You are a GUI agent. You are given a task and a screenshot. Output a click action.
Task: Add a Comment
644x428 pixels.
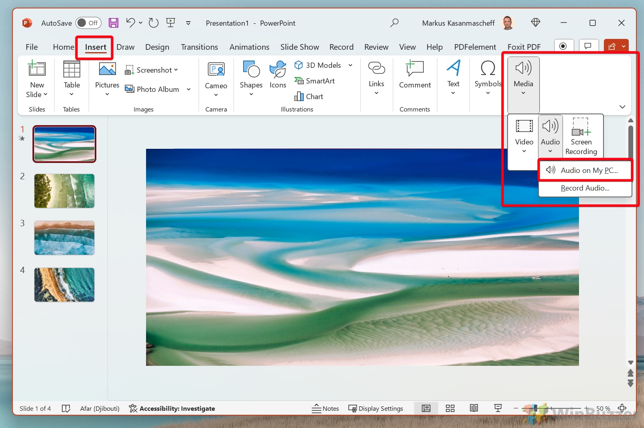point(415,75)
